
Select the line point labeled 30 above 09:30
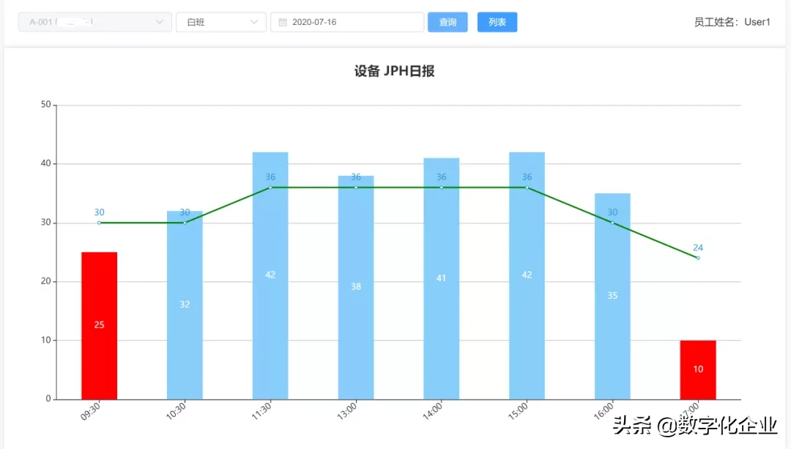99,221
